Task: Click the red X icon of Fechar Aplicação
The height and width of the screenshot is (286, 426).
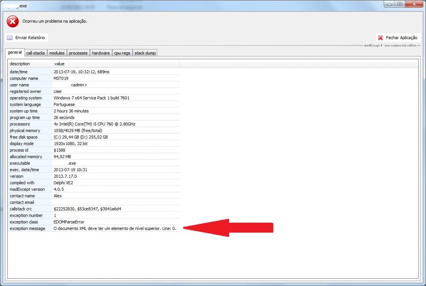Action: tap(380, 38)
